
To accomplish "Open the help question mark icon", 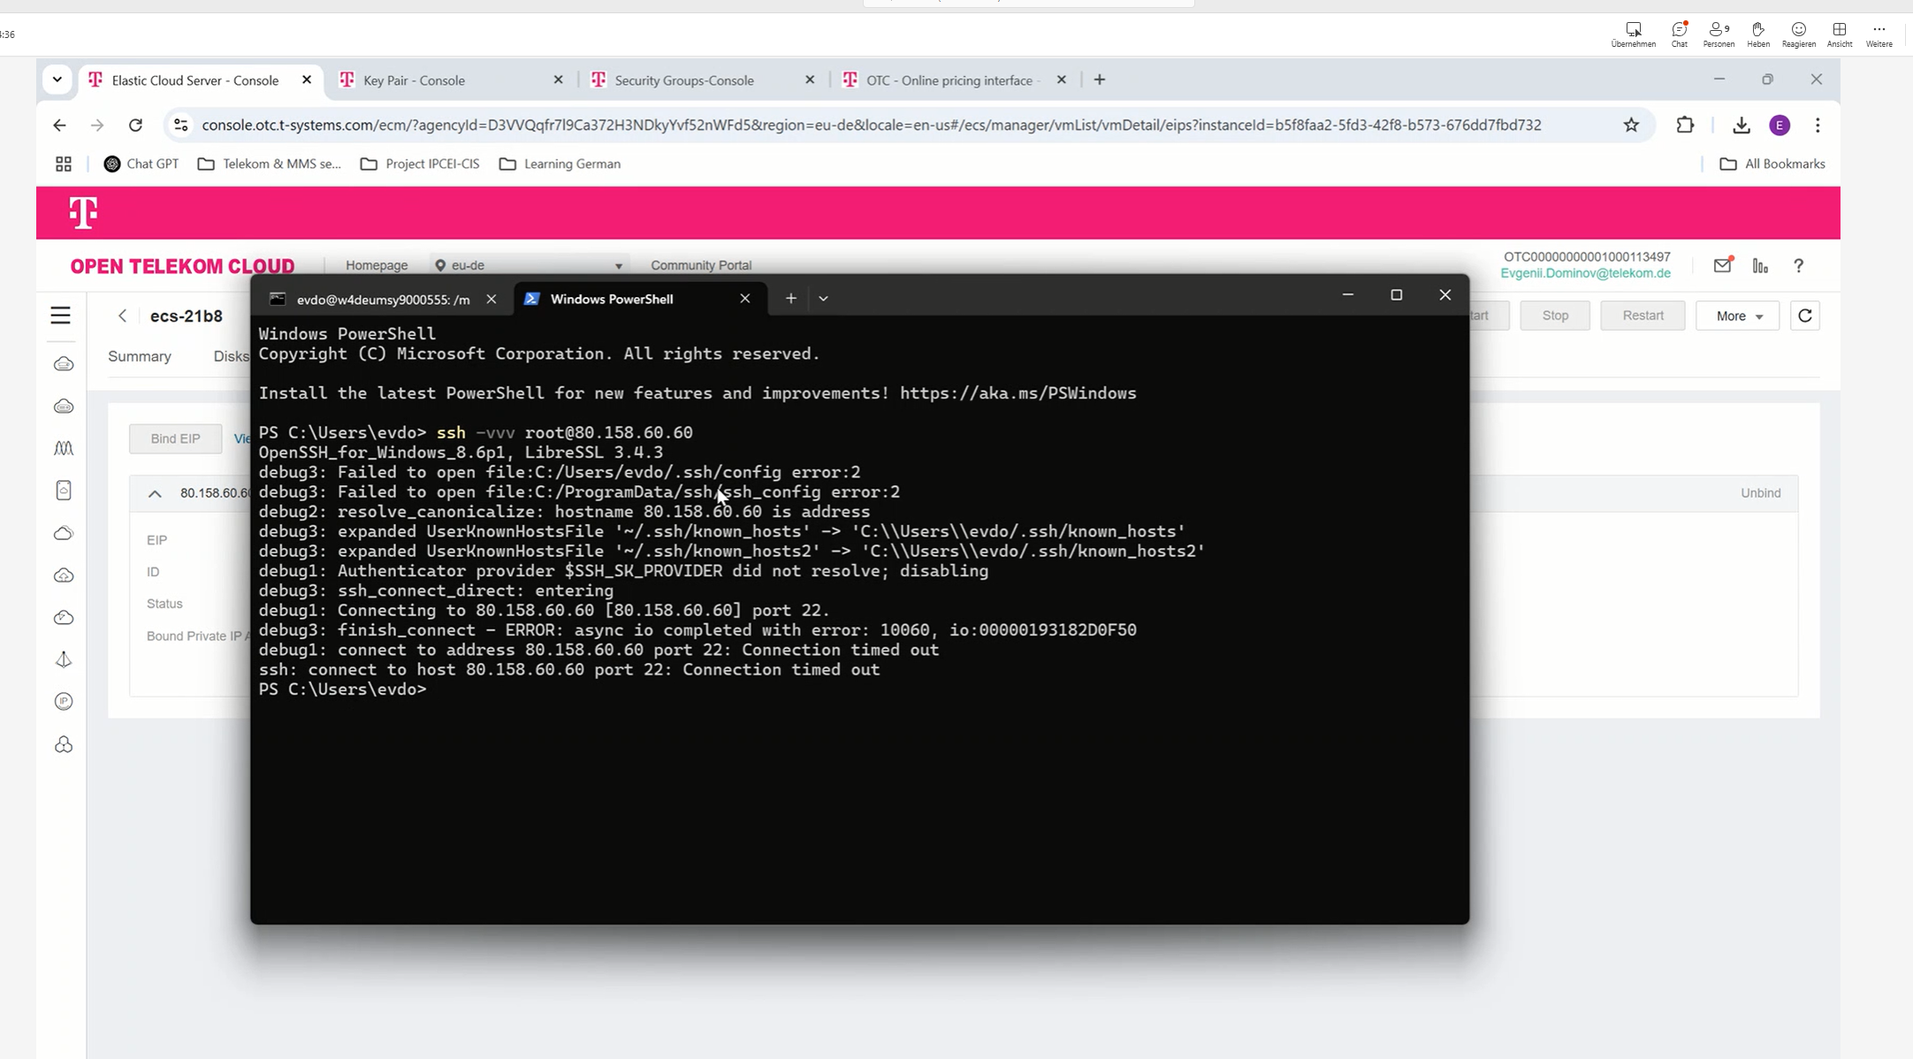I will (x=1798, y=265).
